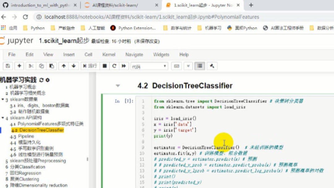Open the Kernel menu
Image resolution: width=334 pixels, height=188 pixels.
pos(109,54)
